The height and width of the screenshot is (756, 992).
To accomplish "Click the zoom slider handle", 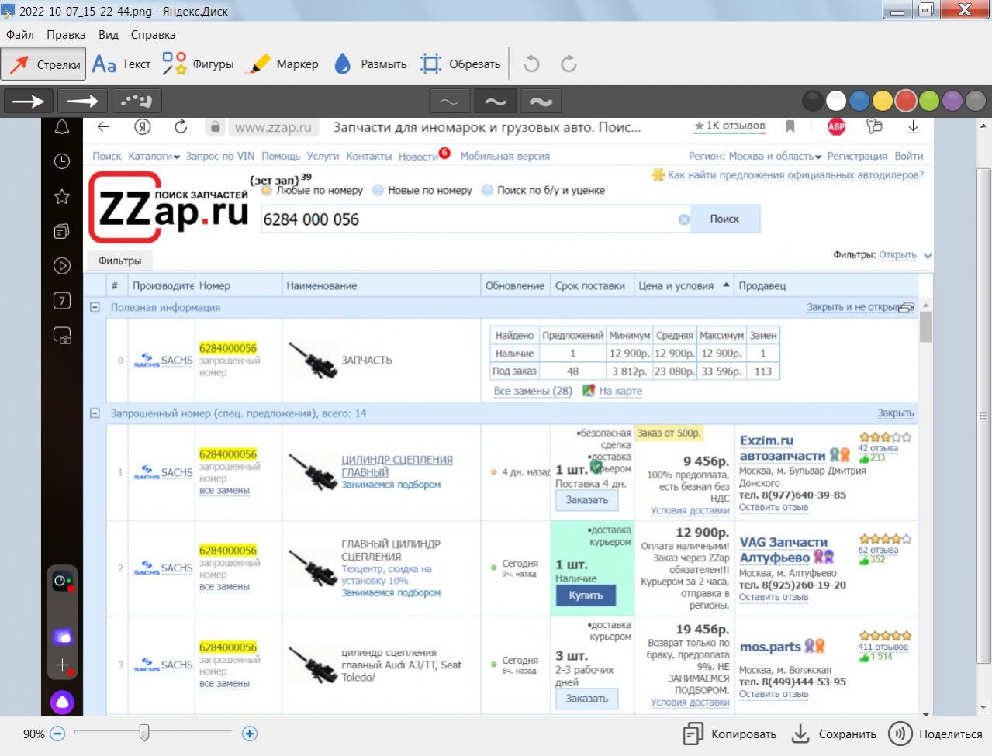I will (144, 732).
